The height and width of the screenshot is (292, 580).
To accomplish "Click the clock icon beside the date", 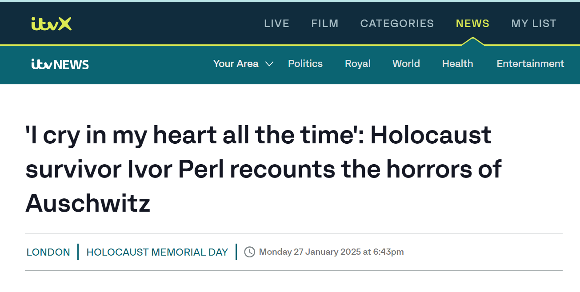I will pos(250,252).
